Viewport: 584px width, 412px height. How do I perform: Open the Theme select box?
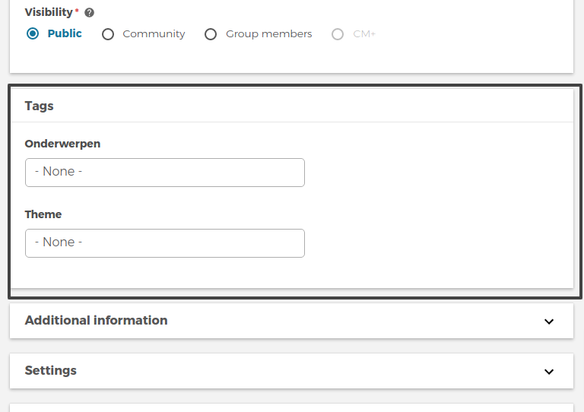point(164,242)
